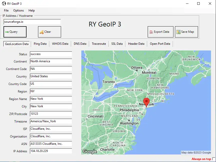Click the MARYLAND label on the map
This screenshot has height=162, width=216.
point(129,116)
